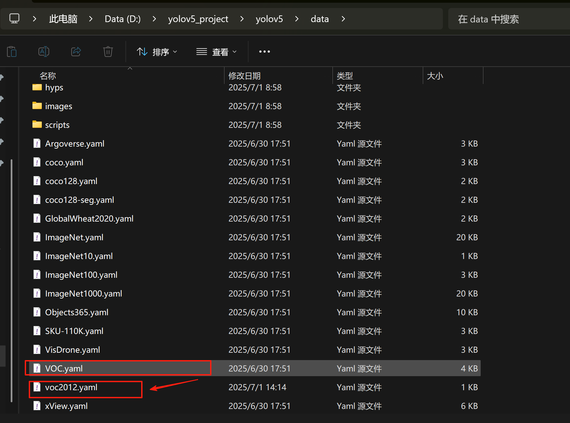Viewport: 570px width, 423px height.
Task: Click the coco.yaml file icon
Action: pyautogui.click(x=37, y=162)
